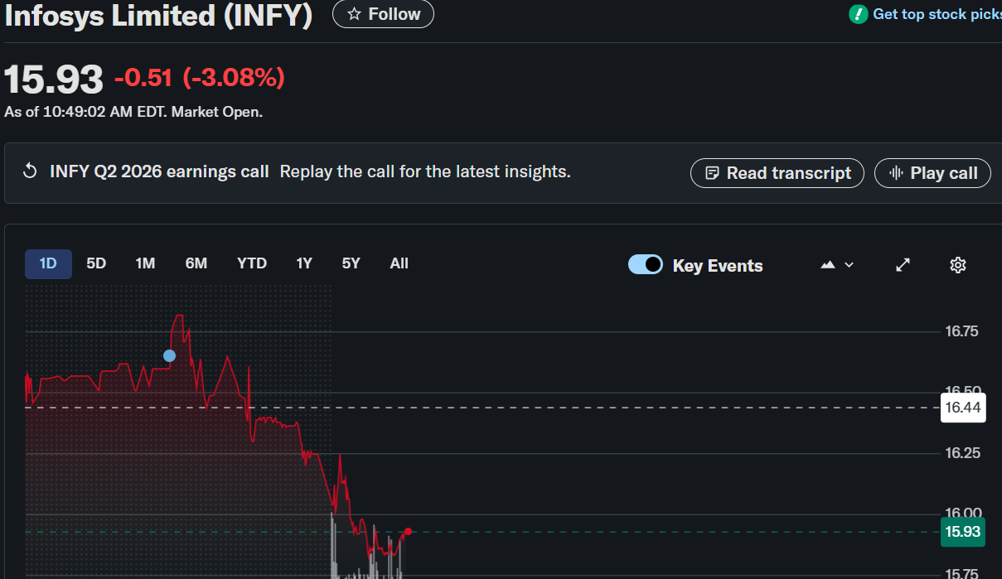Click the blue key event chart marker
This screenshot has height=579, width=1002.
pyautogui.click(x=169, y=356)
